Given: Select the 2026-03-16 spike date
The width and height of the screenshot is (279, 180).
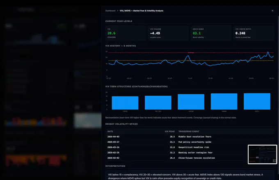Looking at the screenshot, I should tap(113, 147).
